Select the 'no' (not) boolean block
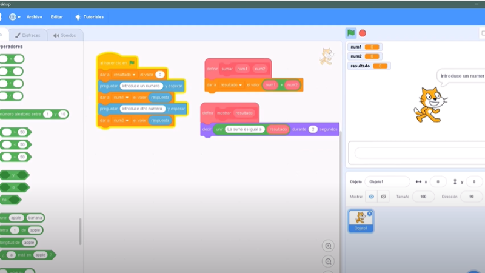Image resolution: width=485 pixels, height=273 pixels. (x=10, y=200)
